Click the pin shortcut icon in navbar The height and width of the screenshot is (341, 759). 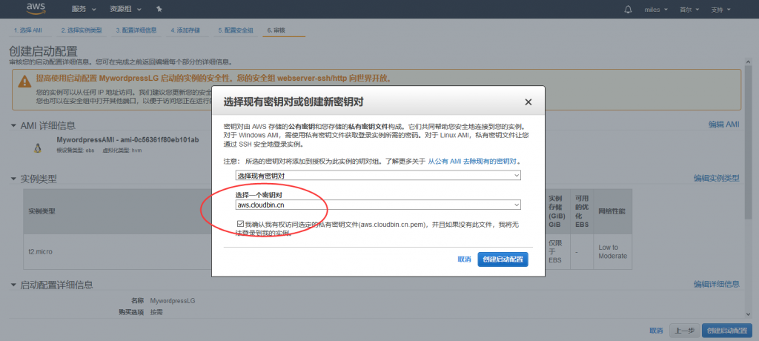(x=160, y=9)
